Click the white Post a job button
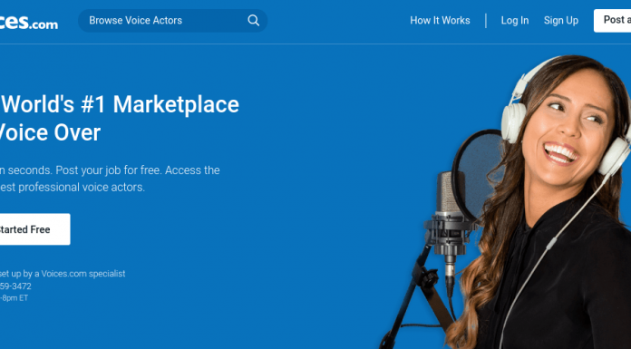Screen dimensions: 631x349 (612, 21)
